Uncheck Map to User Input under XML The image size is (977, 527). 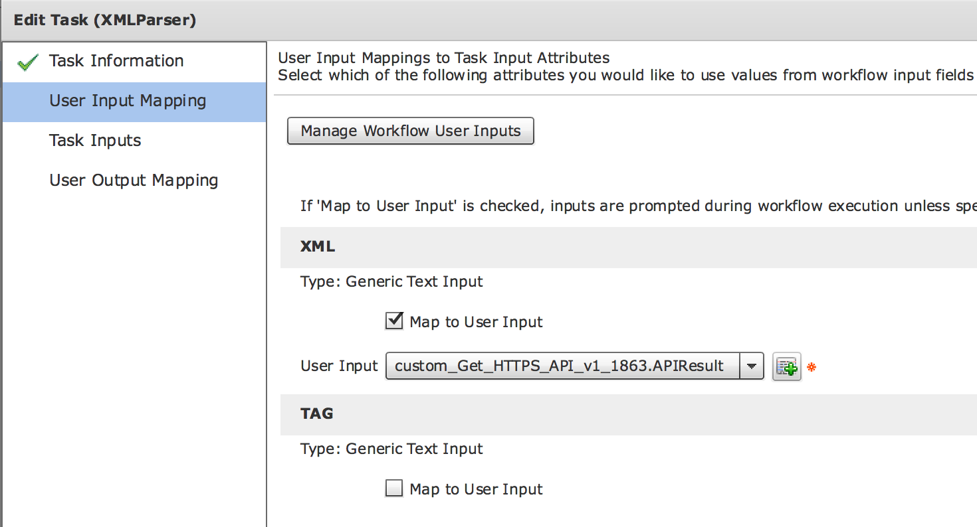(394, 321)
